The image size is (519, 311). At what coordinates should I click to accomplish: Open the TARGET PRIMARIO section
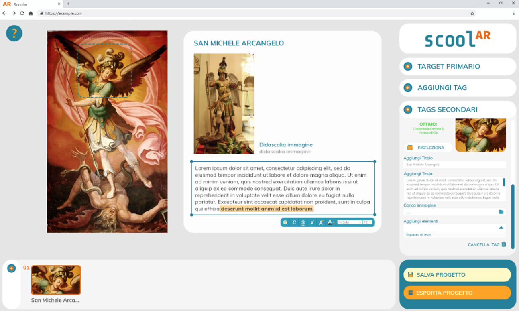[x=458, y=67]
